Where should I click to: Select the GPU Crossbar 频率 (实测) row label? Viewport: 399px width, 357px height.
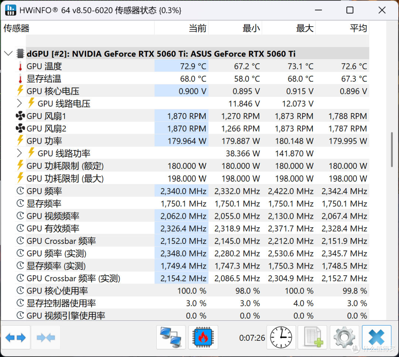(74, 278)
